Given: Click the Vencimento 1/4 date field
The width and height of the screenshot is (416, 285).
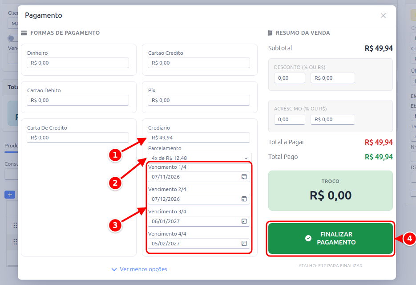Looking at the screenshot, I should pos(199,177).
